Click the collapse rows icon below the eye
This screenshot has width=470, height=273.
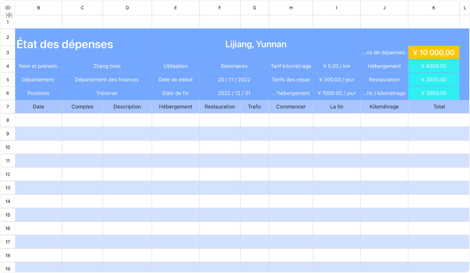coord(9,15)
